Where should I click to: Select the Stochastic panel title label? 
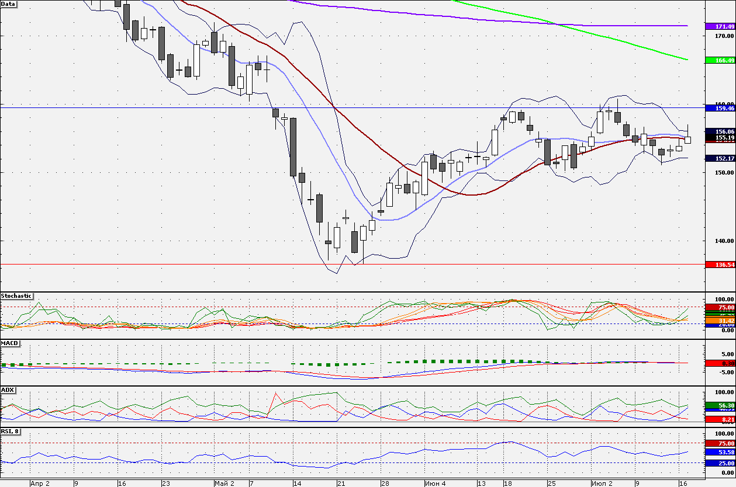tap(16, 296)
